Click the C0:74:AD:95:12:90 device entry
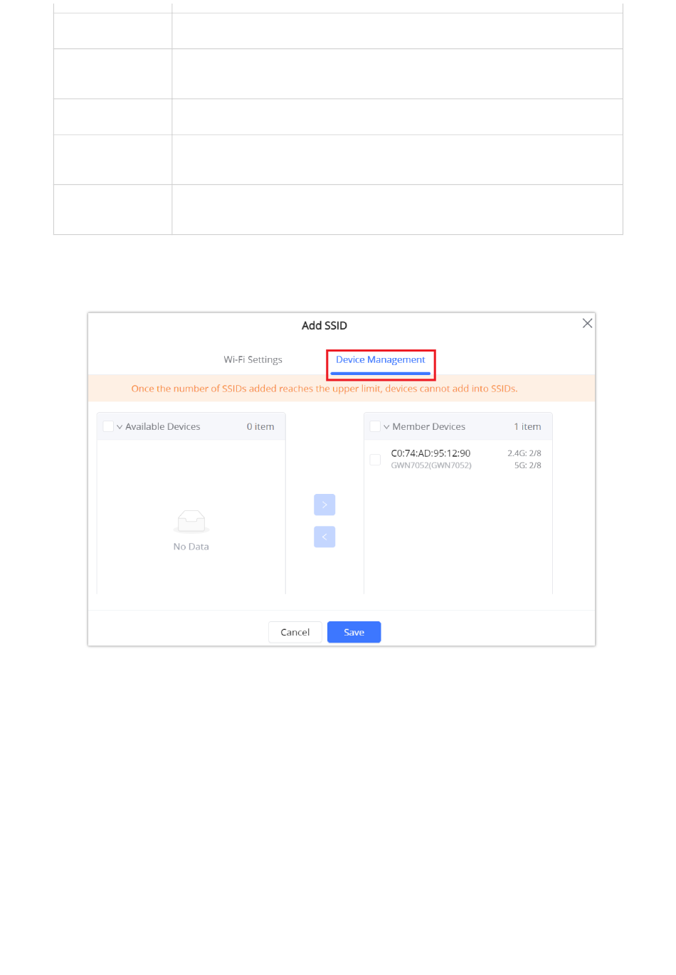The image size is (676, 975). coord(431,453)
